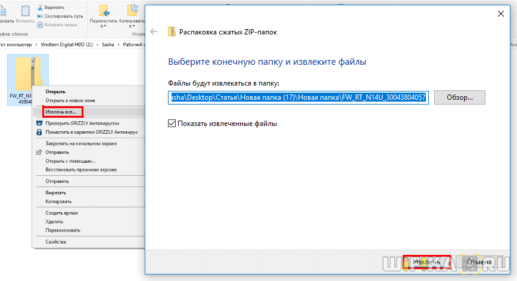Select Переименовать in the context menu

tap(61, 229)
